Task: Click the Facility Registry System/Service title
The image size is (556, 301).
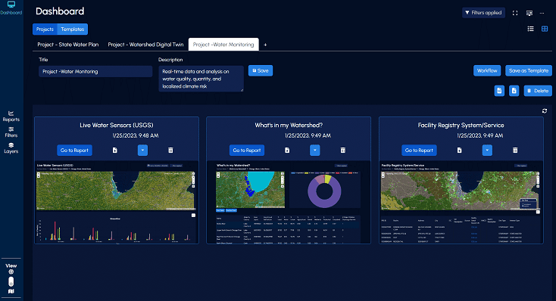Action: coord(461,125)
